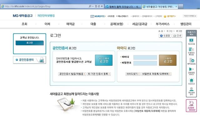
Task: Click the browser refresh icon
Action: point(99,6)
